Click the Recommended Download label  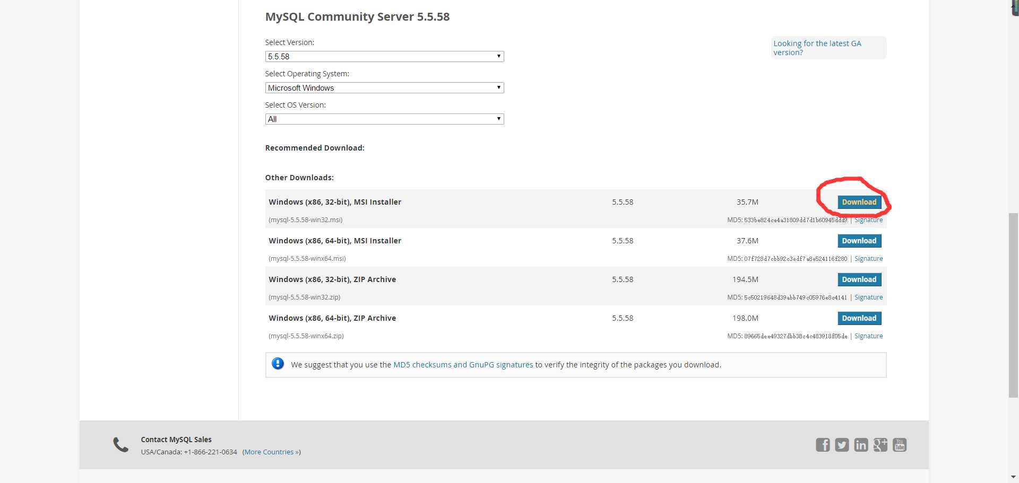[x=315, y=148]
